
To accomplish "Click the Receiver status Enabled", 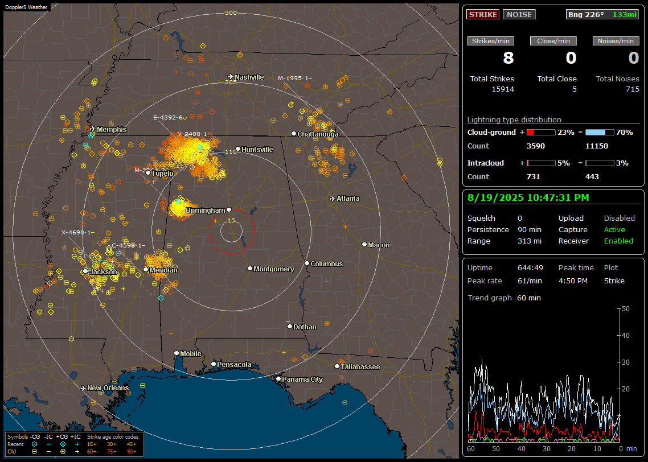I will (x=618, y=241).
